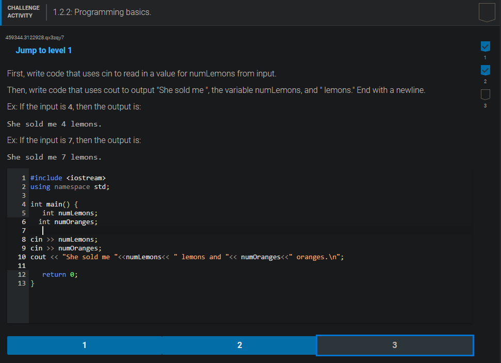This screenshot has height=363, width=501.
Task: Click the 'Jump to level 1' link
Action: click(x=43, y=51)
